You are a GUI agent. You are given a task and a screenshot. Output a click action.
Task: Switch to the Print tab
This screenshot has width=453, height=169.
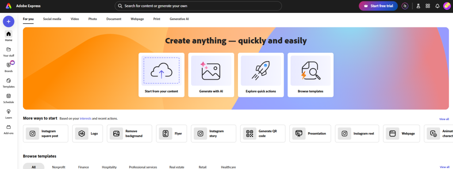tap(157, 19)
